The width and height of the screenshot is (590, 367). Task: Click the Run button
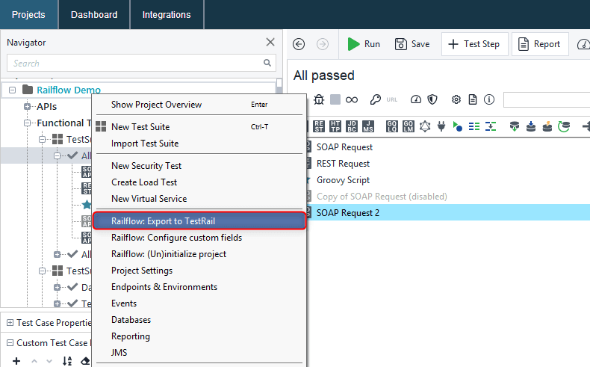364,44
